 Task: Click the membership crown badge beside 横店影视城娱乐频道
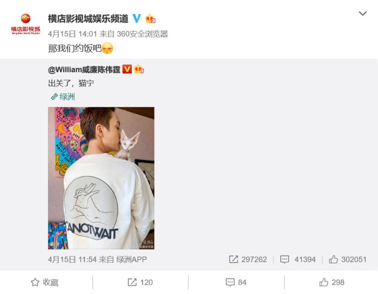[x=151, y=19]
